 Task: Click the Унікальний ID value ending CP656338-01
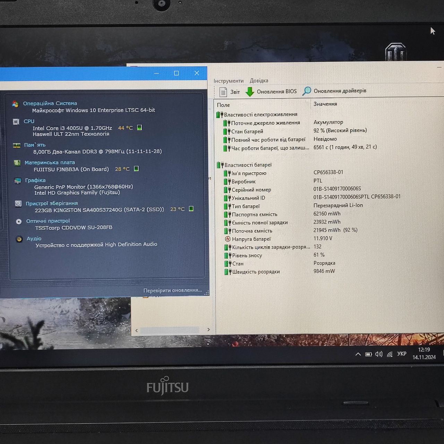[x=357, y=197]
